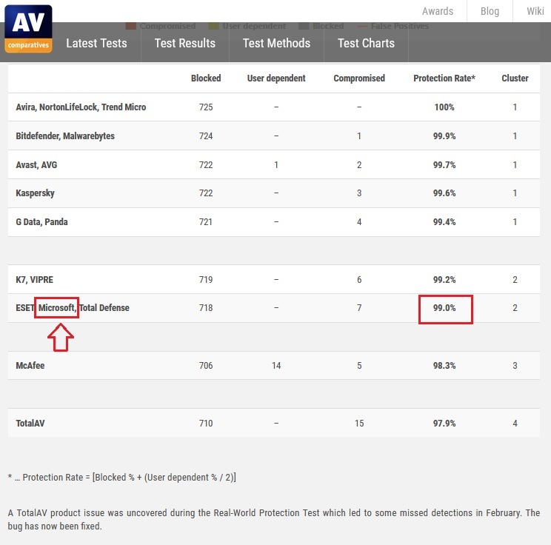Image resolution: width=551 pixels, height=545 pixels.
Task: Open the Test Results menu
Action: [x=185, y=43]
